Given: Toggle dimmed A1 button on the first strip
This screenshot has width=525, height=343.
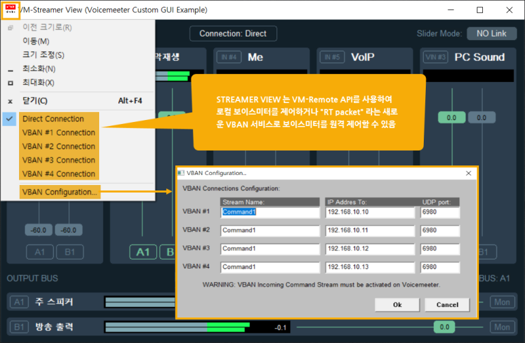Looking at the screenshot, I should (39, 252).
